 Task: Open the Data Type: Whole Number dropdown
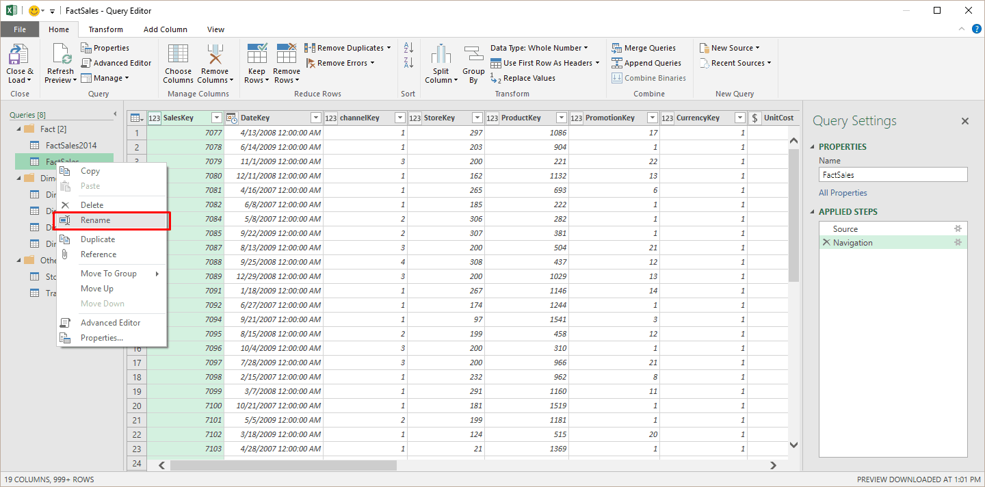click(x=539, y=48)
